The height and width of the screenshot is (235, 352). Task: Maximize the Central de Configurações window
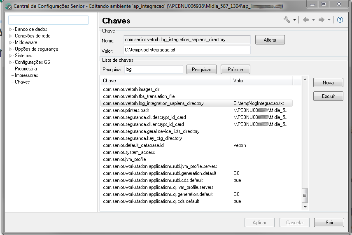(x=324, y=5)
